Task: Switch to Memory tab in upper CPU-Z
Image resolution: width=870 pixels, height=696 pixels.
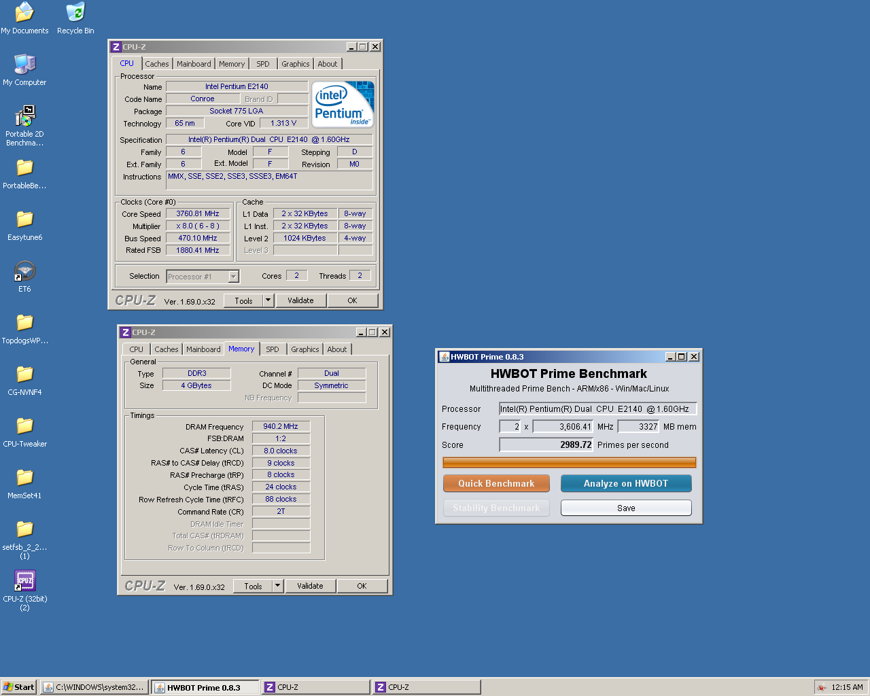Action: point(232,64)
